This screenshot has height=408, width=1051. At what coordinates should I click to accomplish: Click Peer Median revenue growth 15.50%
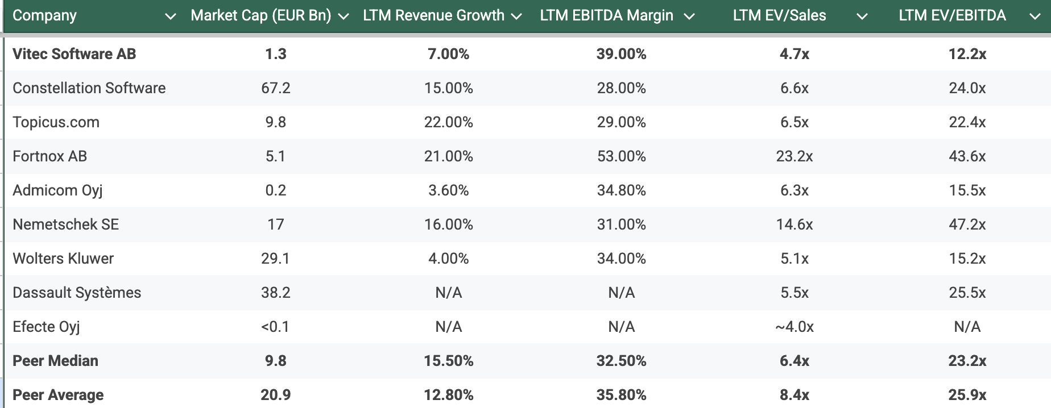coord(449,361)
